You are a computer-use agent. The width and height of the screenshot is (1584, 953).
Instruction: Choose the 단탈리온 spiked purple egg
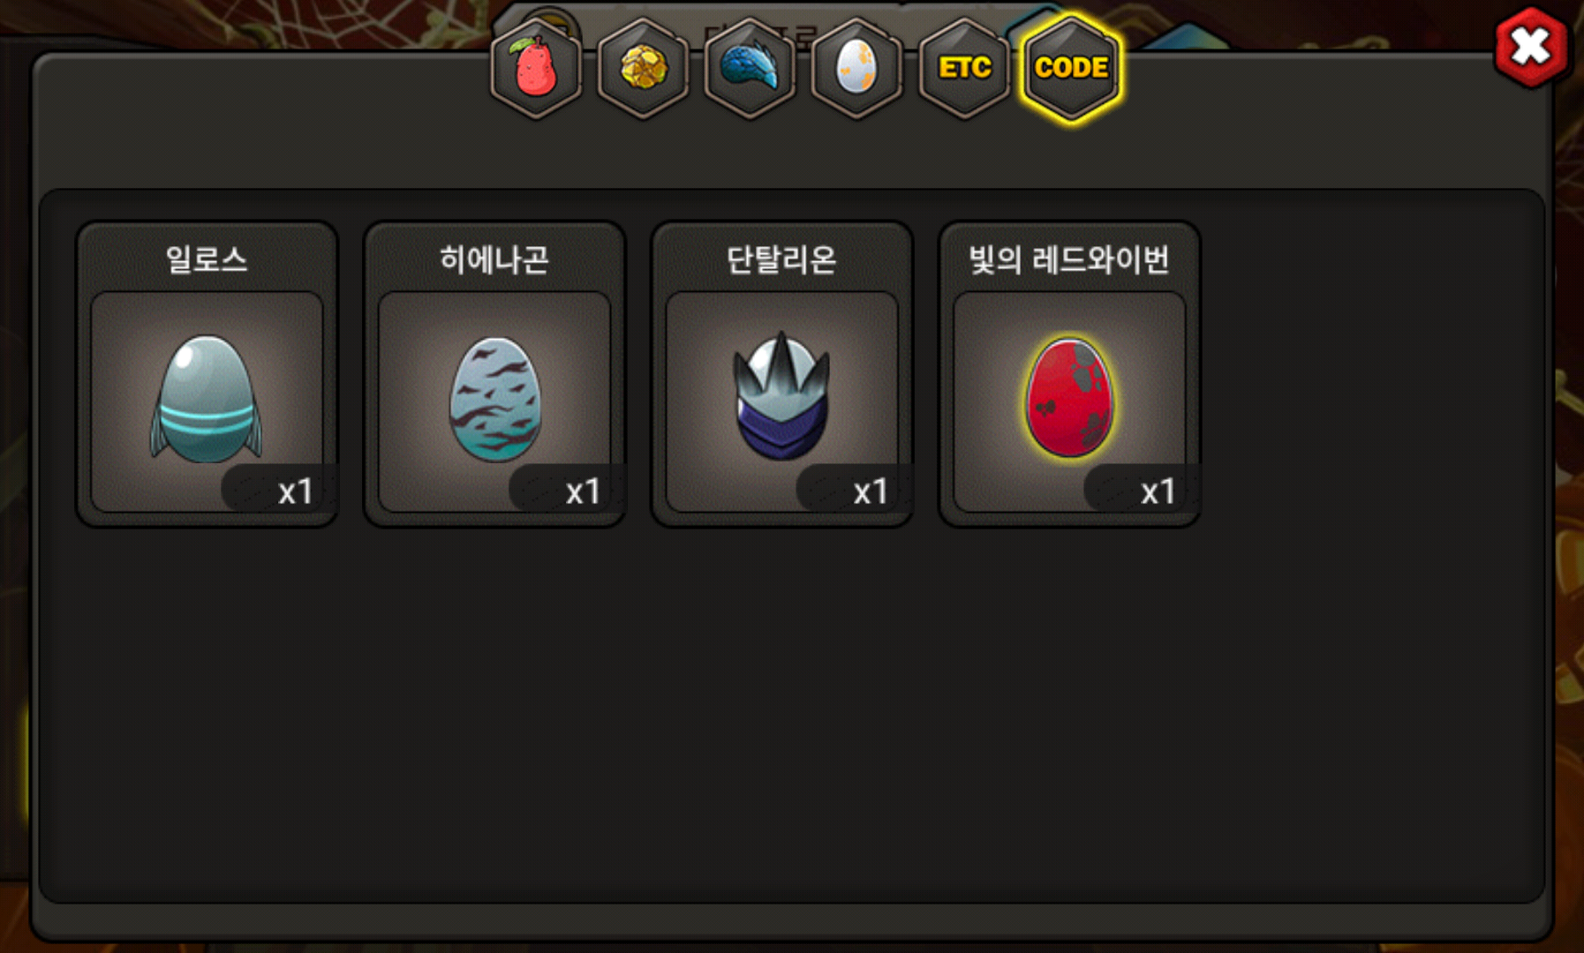tap(781, 396)
